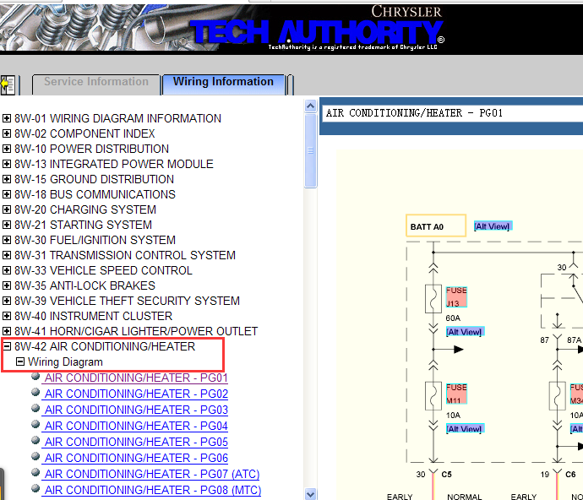583x500 pixels.
Task: Select 8W-30 FUEL/IGNITION SYSTEM text
Action: [95, 240]
